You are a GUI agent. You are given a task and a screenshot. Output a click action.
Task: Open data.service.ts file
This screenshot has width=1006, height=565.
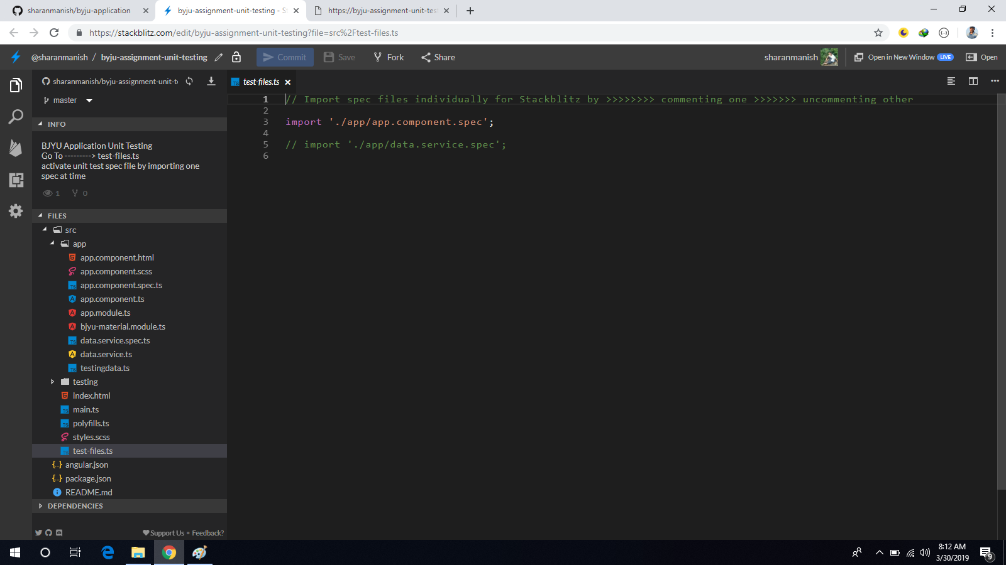[106, 354]
